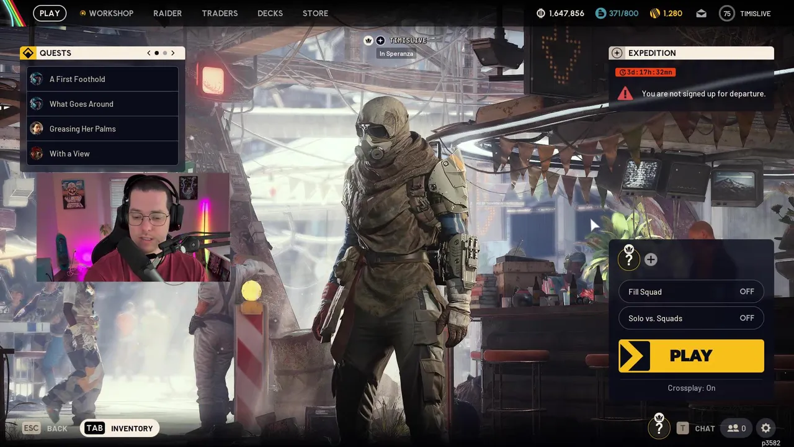Click the Quests diamond icon

click(27, 53)
